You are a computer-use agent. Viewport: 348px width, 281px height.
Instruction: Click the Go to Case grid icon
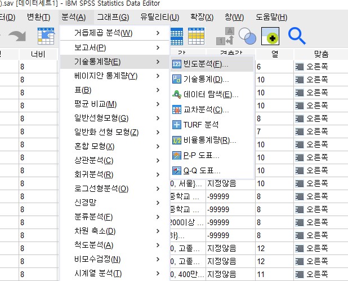point(46,36)
